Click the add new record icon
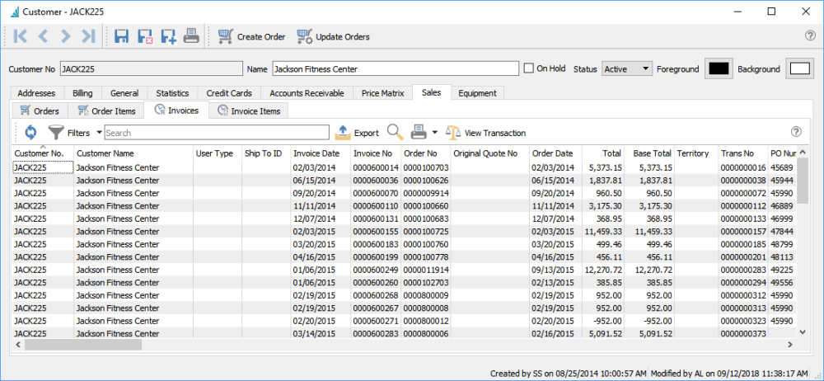Screen dimensions: 824x381 coord(168,36)
